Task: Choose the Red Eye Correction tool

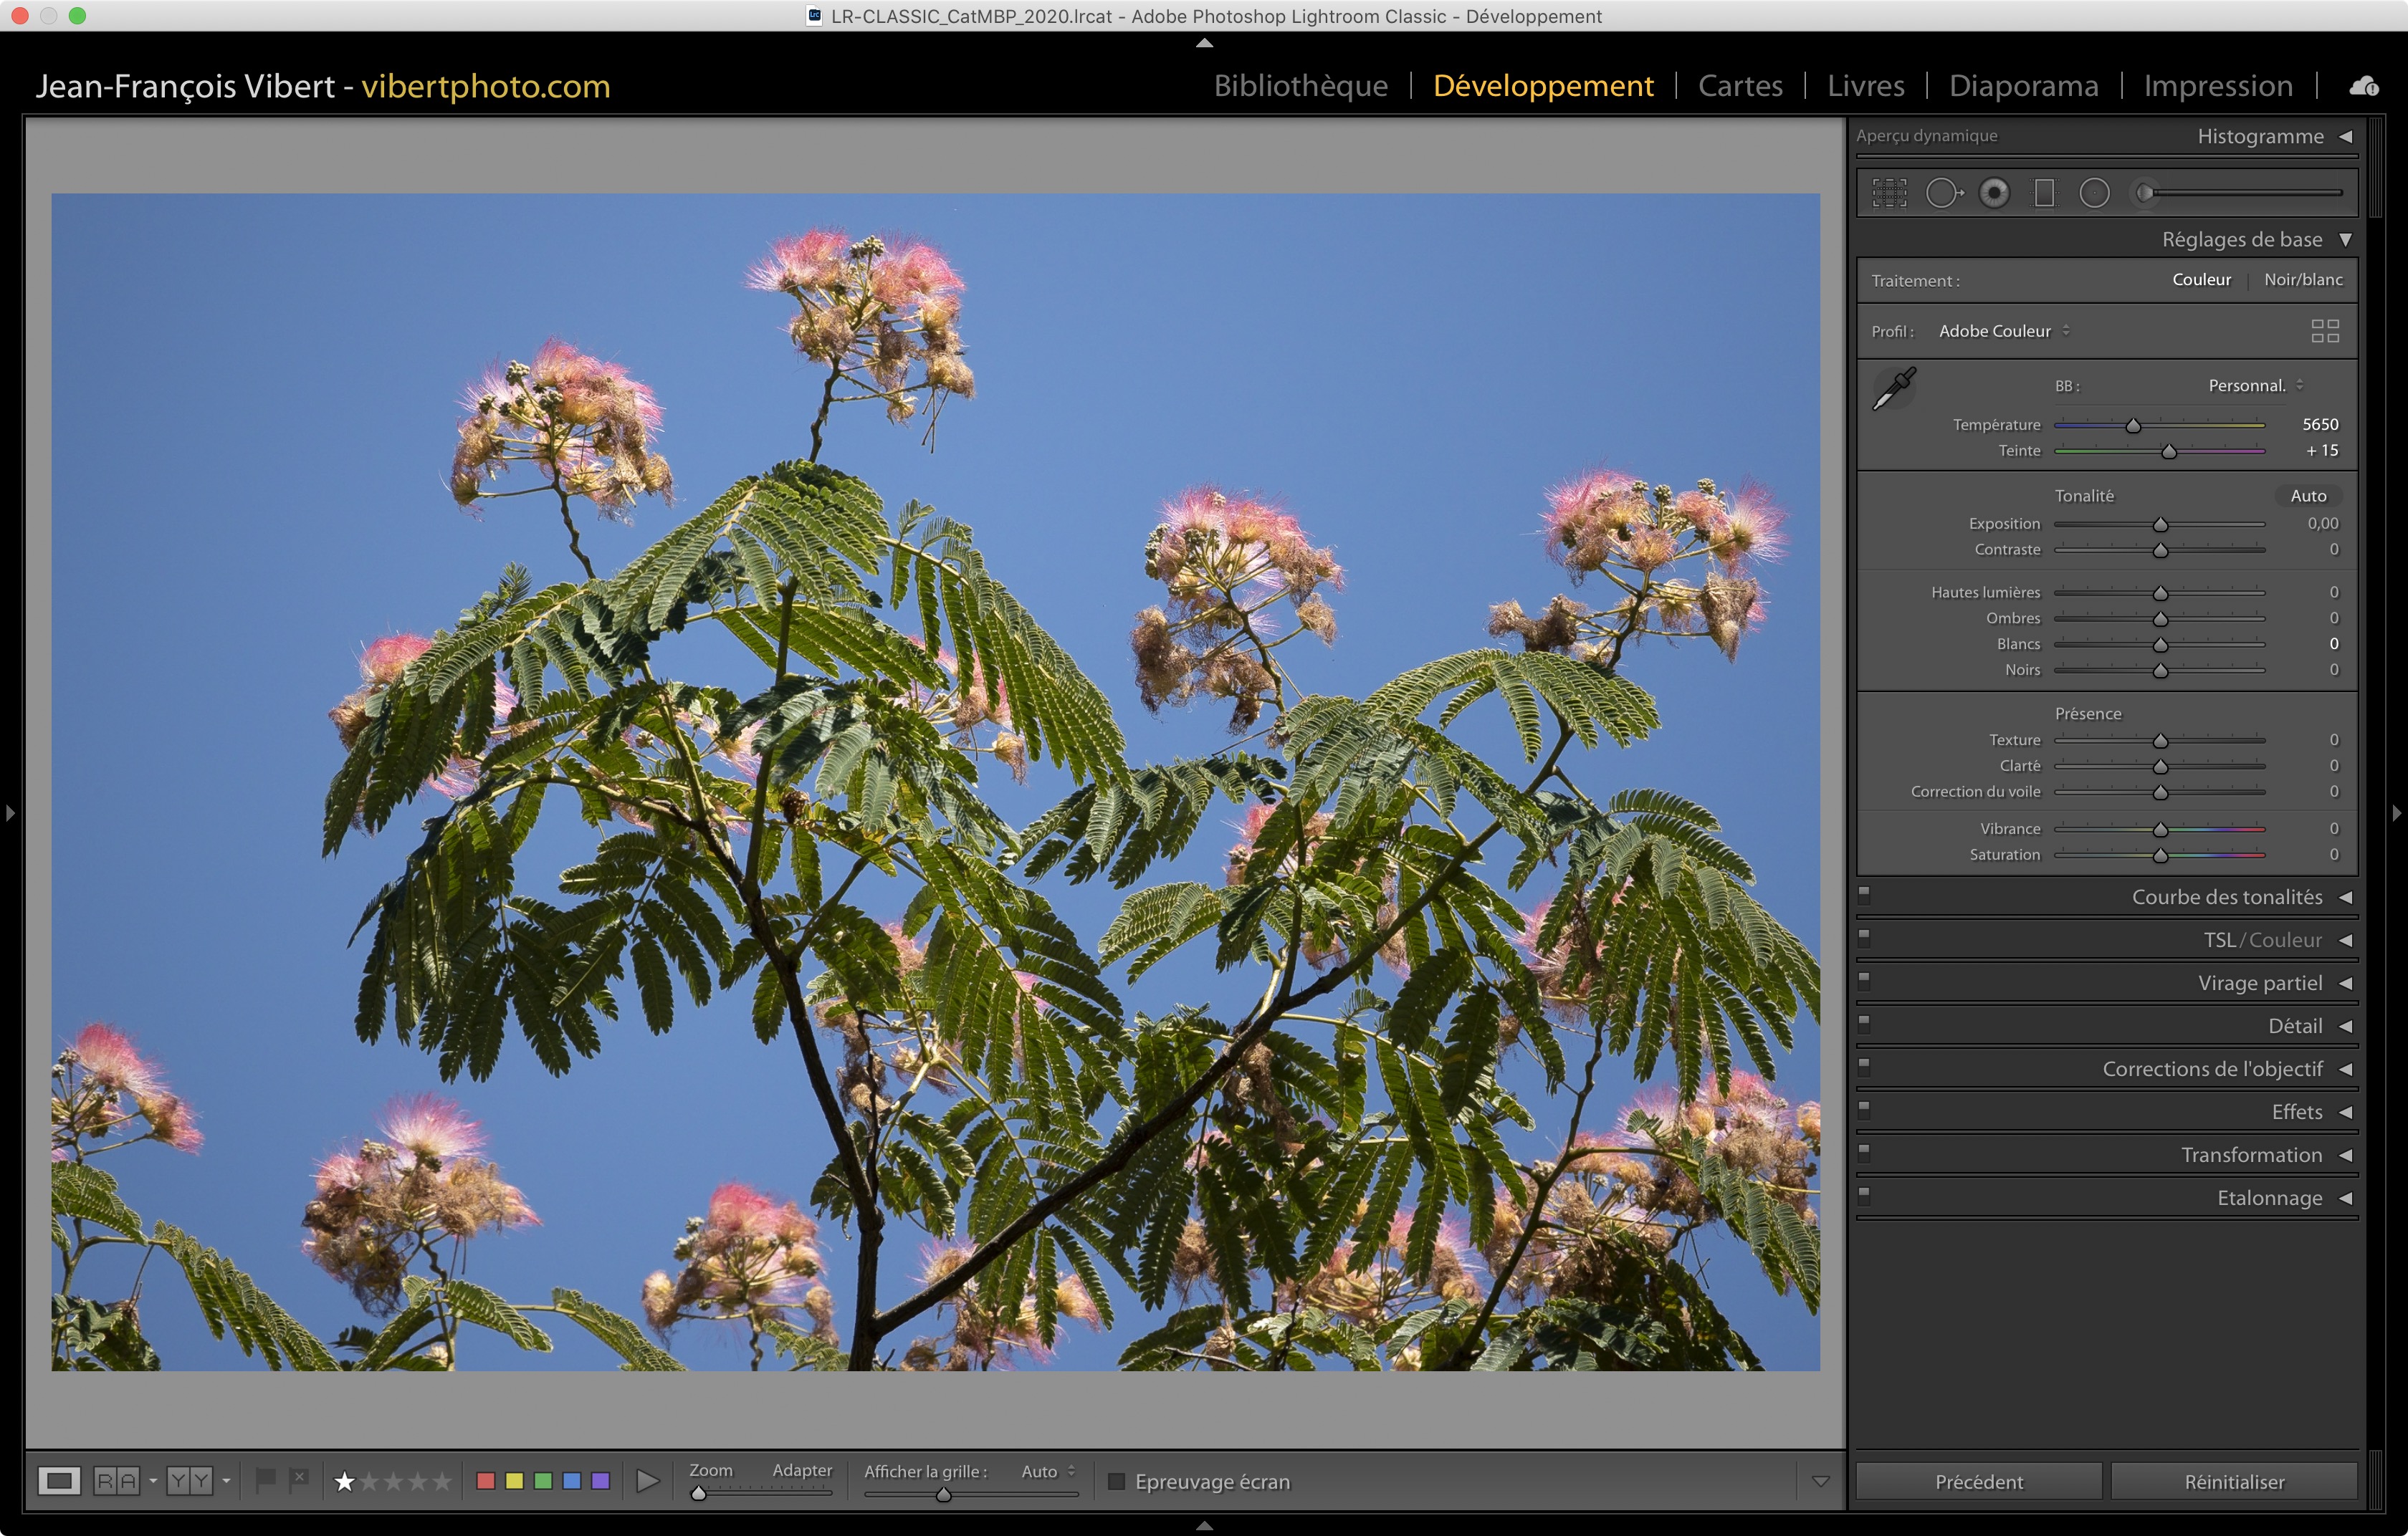Action: (1994, 193)
